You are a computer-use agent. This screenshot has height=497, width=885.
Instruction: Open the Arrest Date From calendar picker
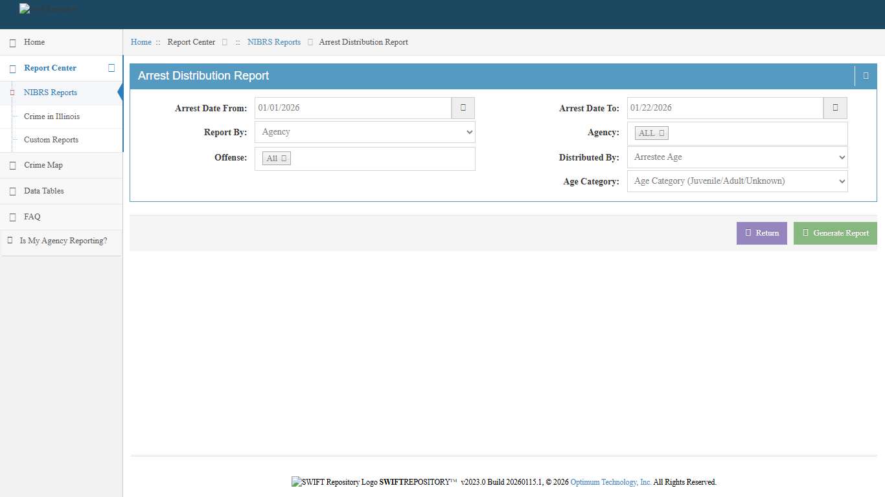tap(463, 108)
